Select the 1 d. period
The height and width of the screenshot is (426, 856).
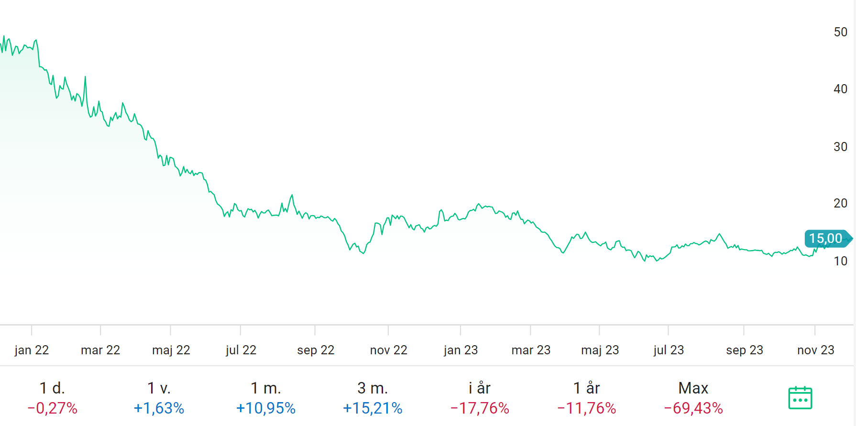coord(52,398)
